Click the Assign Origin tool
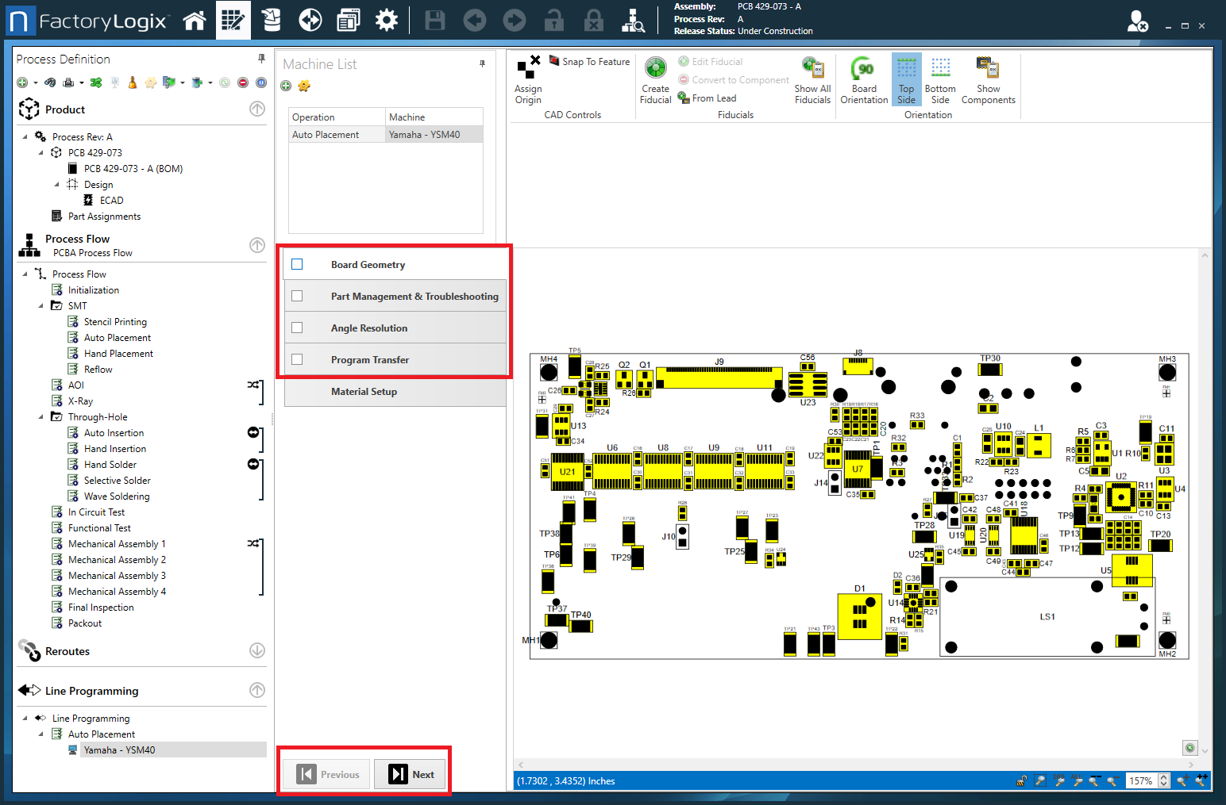Viewport: 1226px width, 805px height. point(528,79)
